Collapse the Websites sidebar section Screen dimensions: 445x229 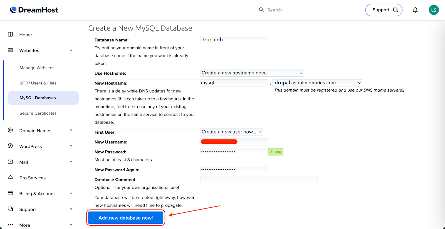[71, 50]
